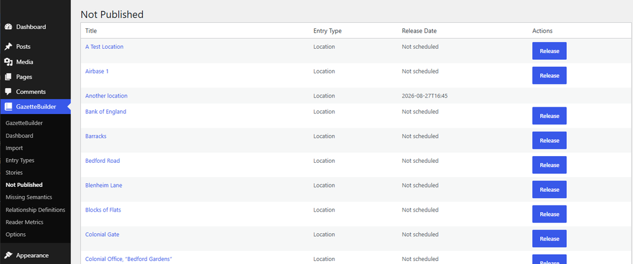Viewport: 633px width, 264px height.
Task: Select Relationship Definitions menu entry
Action: [35, 210]
